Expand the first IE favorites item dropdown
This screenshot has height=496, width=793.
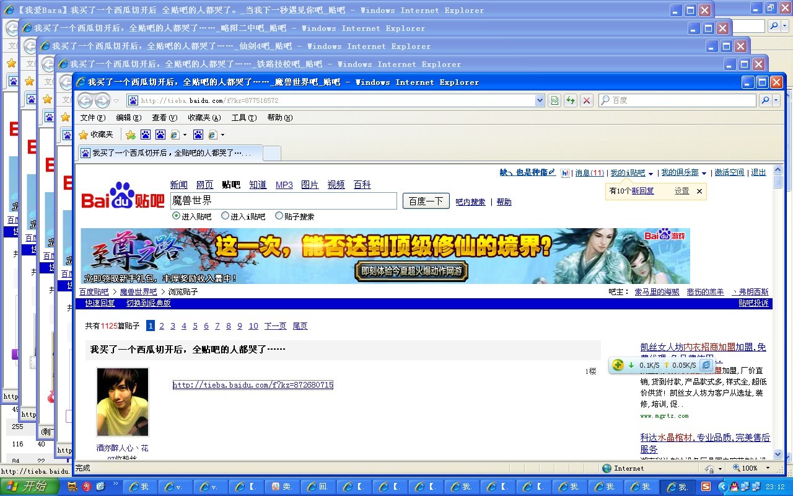click(x=185, y=135)
